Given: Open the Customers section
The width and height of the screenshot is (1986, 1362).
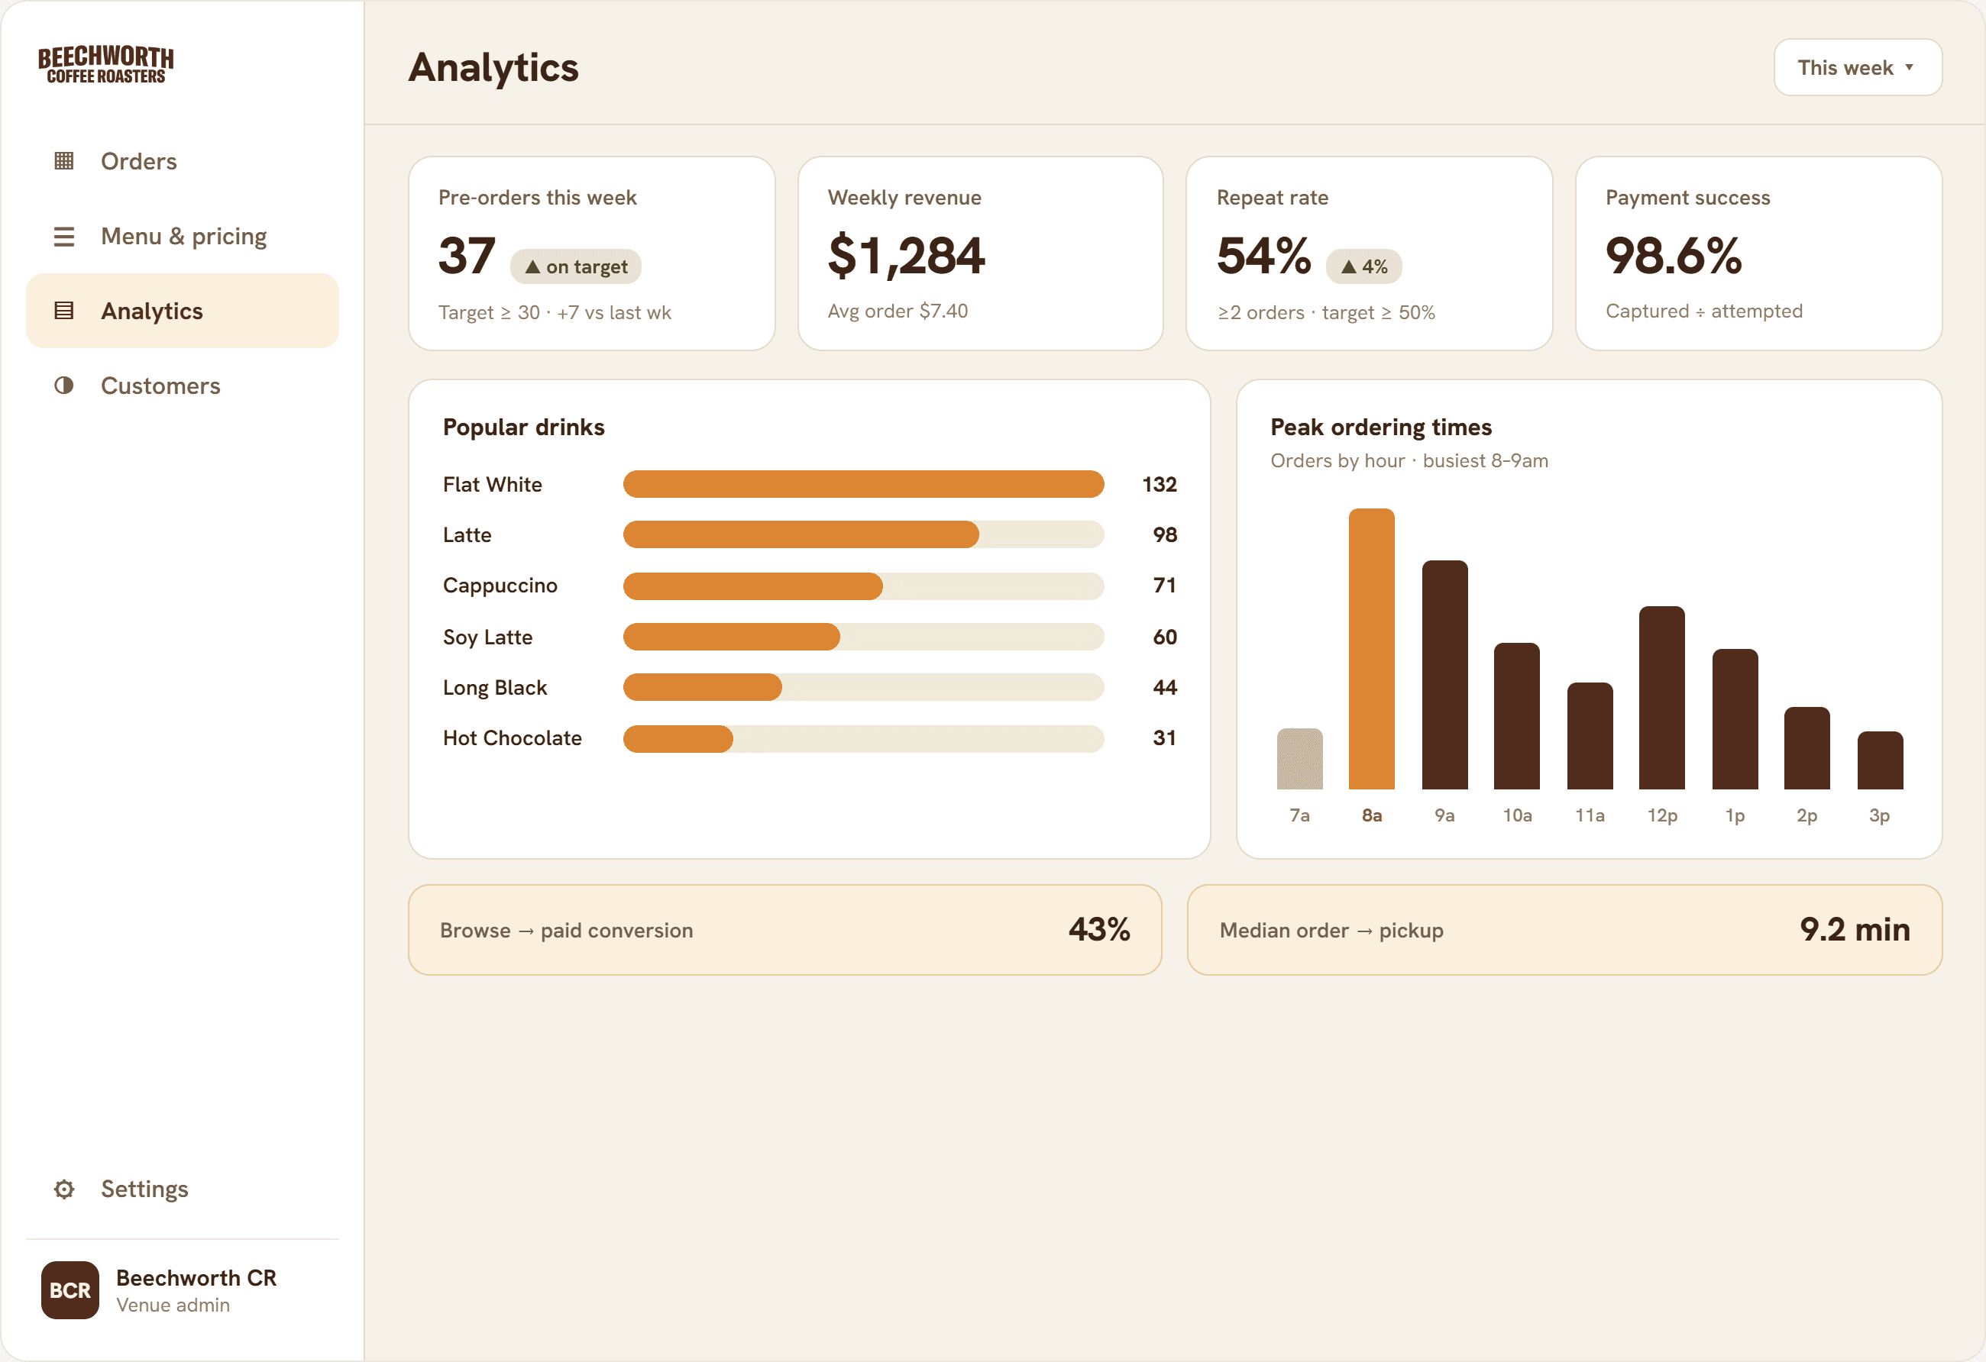Looking at the screenshot, I should (183, 385).
